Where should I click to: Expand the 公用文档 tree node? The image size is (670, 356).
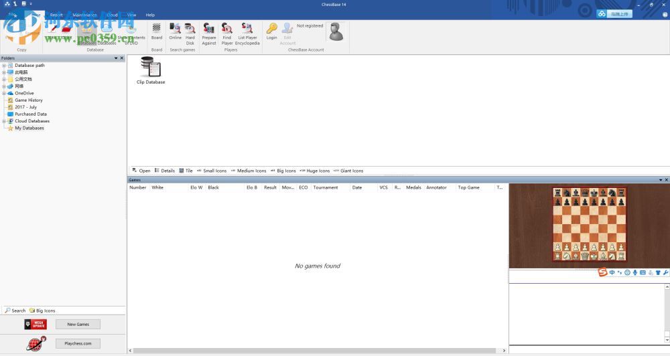pyautogui.click(x=4, y=79)
